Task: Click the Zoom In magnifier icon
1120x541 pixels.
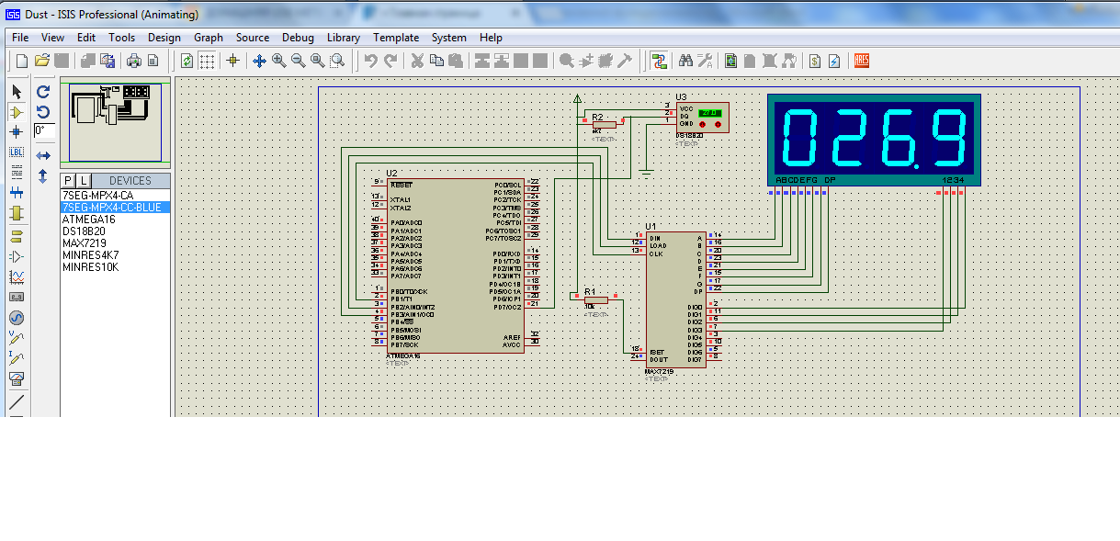Action: [x=278, y=61]
